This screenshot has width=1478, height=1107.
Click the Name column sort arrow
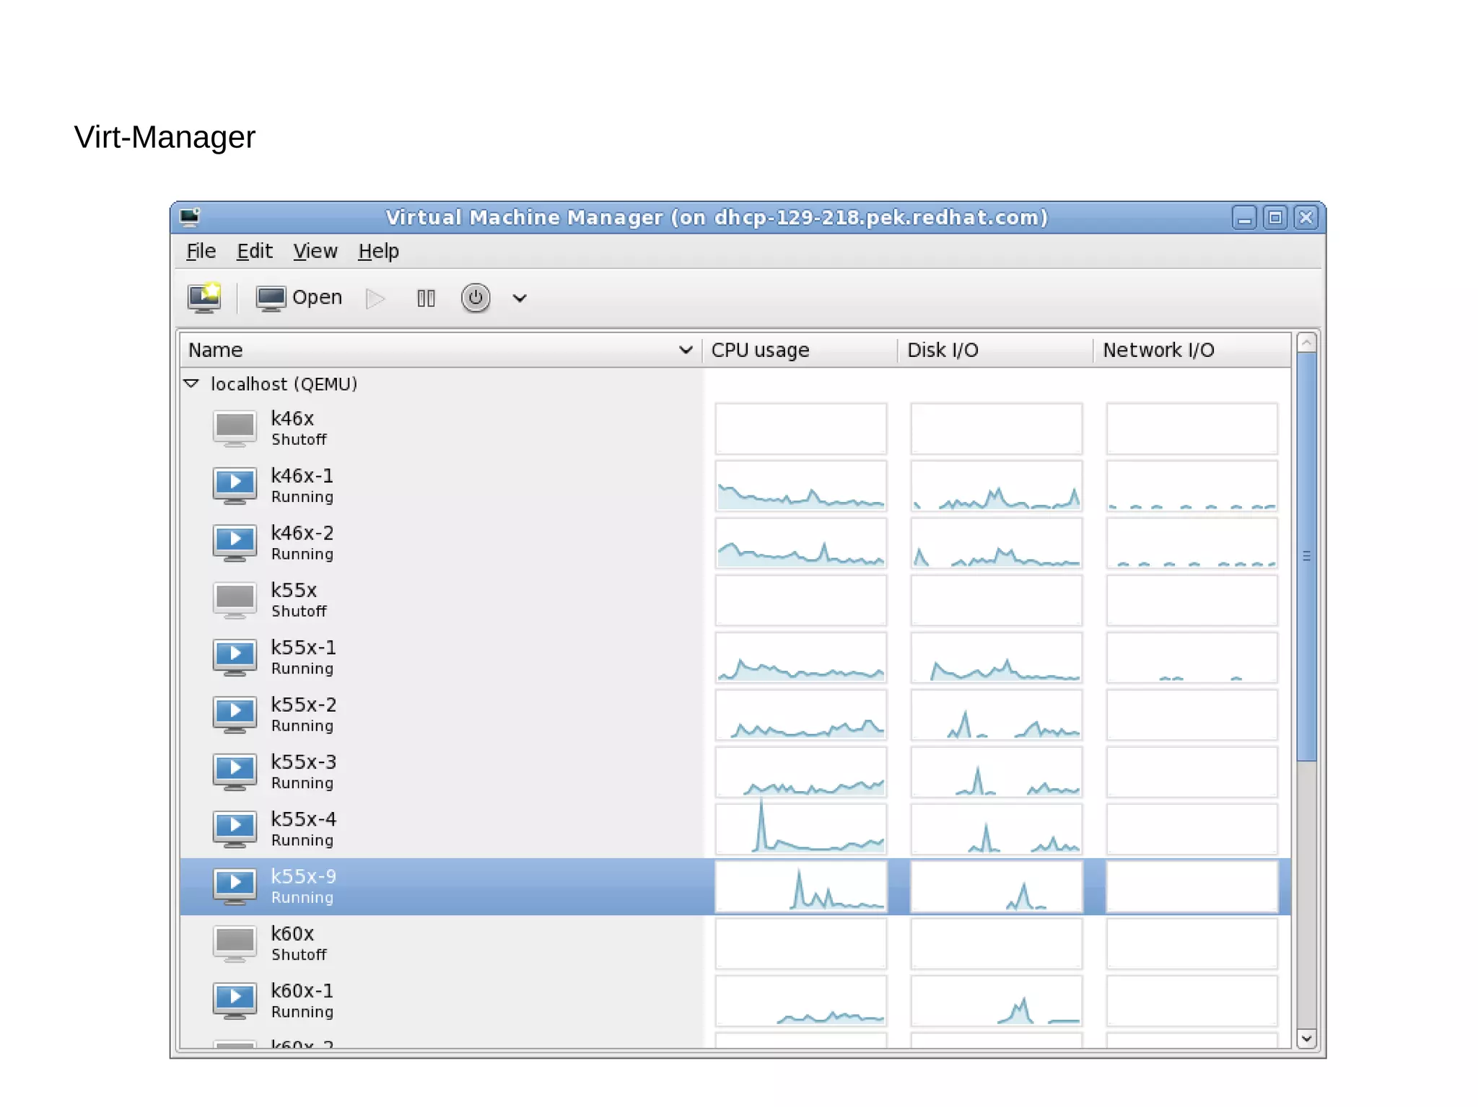pos(686,350)
